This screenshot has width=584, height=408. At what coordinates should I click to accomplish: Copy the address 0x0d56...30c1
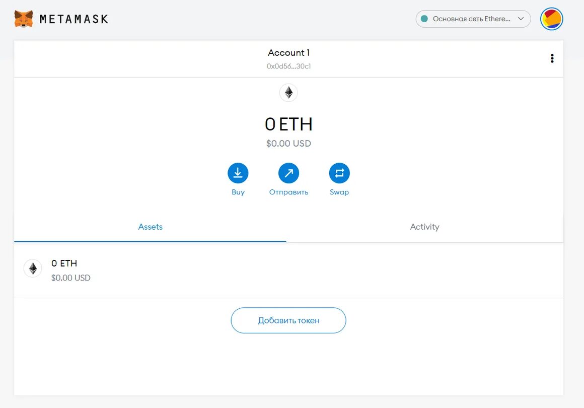click(x=288, y=66)
